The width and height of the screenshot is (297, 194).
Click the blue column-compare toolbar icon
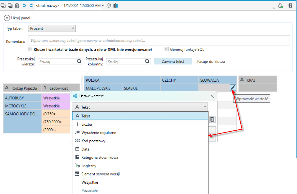(x=115, y=6)
